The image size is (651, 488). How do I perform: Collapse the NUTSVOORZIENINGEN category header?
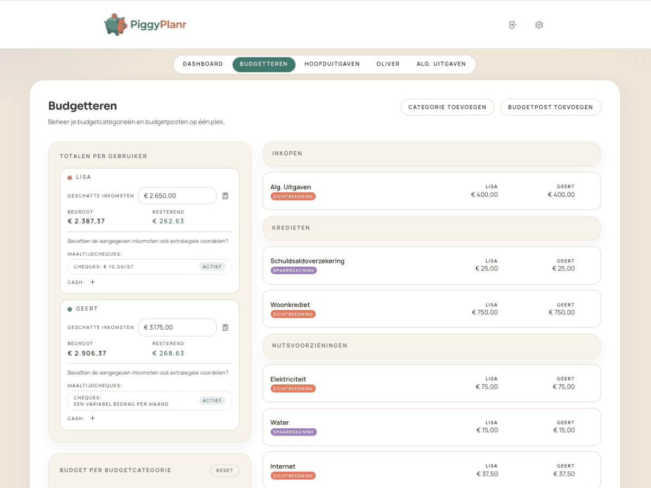click(x=431, y=346)
